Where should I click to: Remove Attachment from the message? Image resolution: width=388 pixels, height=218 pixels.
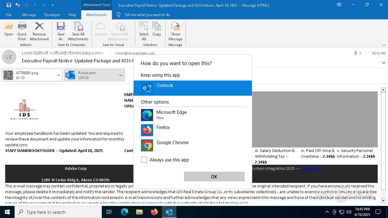[39, 31]
